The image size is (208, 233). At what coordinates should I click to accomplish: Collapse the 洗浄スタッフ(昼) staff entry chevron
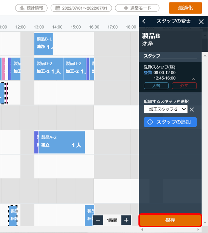coord(193,79)
